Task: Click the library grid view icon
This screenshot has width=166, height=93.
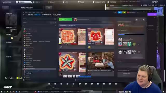Action: [55, 19]
